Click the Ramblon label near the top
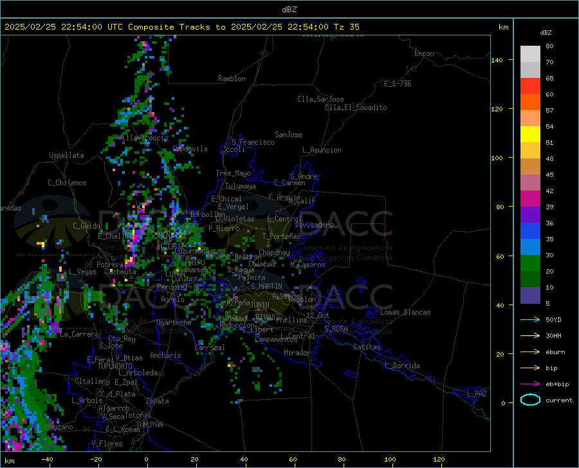 (x=232, y=79)
